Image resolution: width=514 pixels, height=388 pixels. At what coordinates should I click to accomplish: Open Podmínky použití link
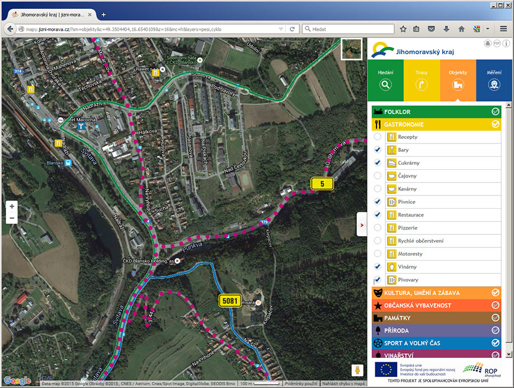(x=301, y=384)
